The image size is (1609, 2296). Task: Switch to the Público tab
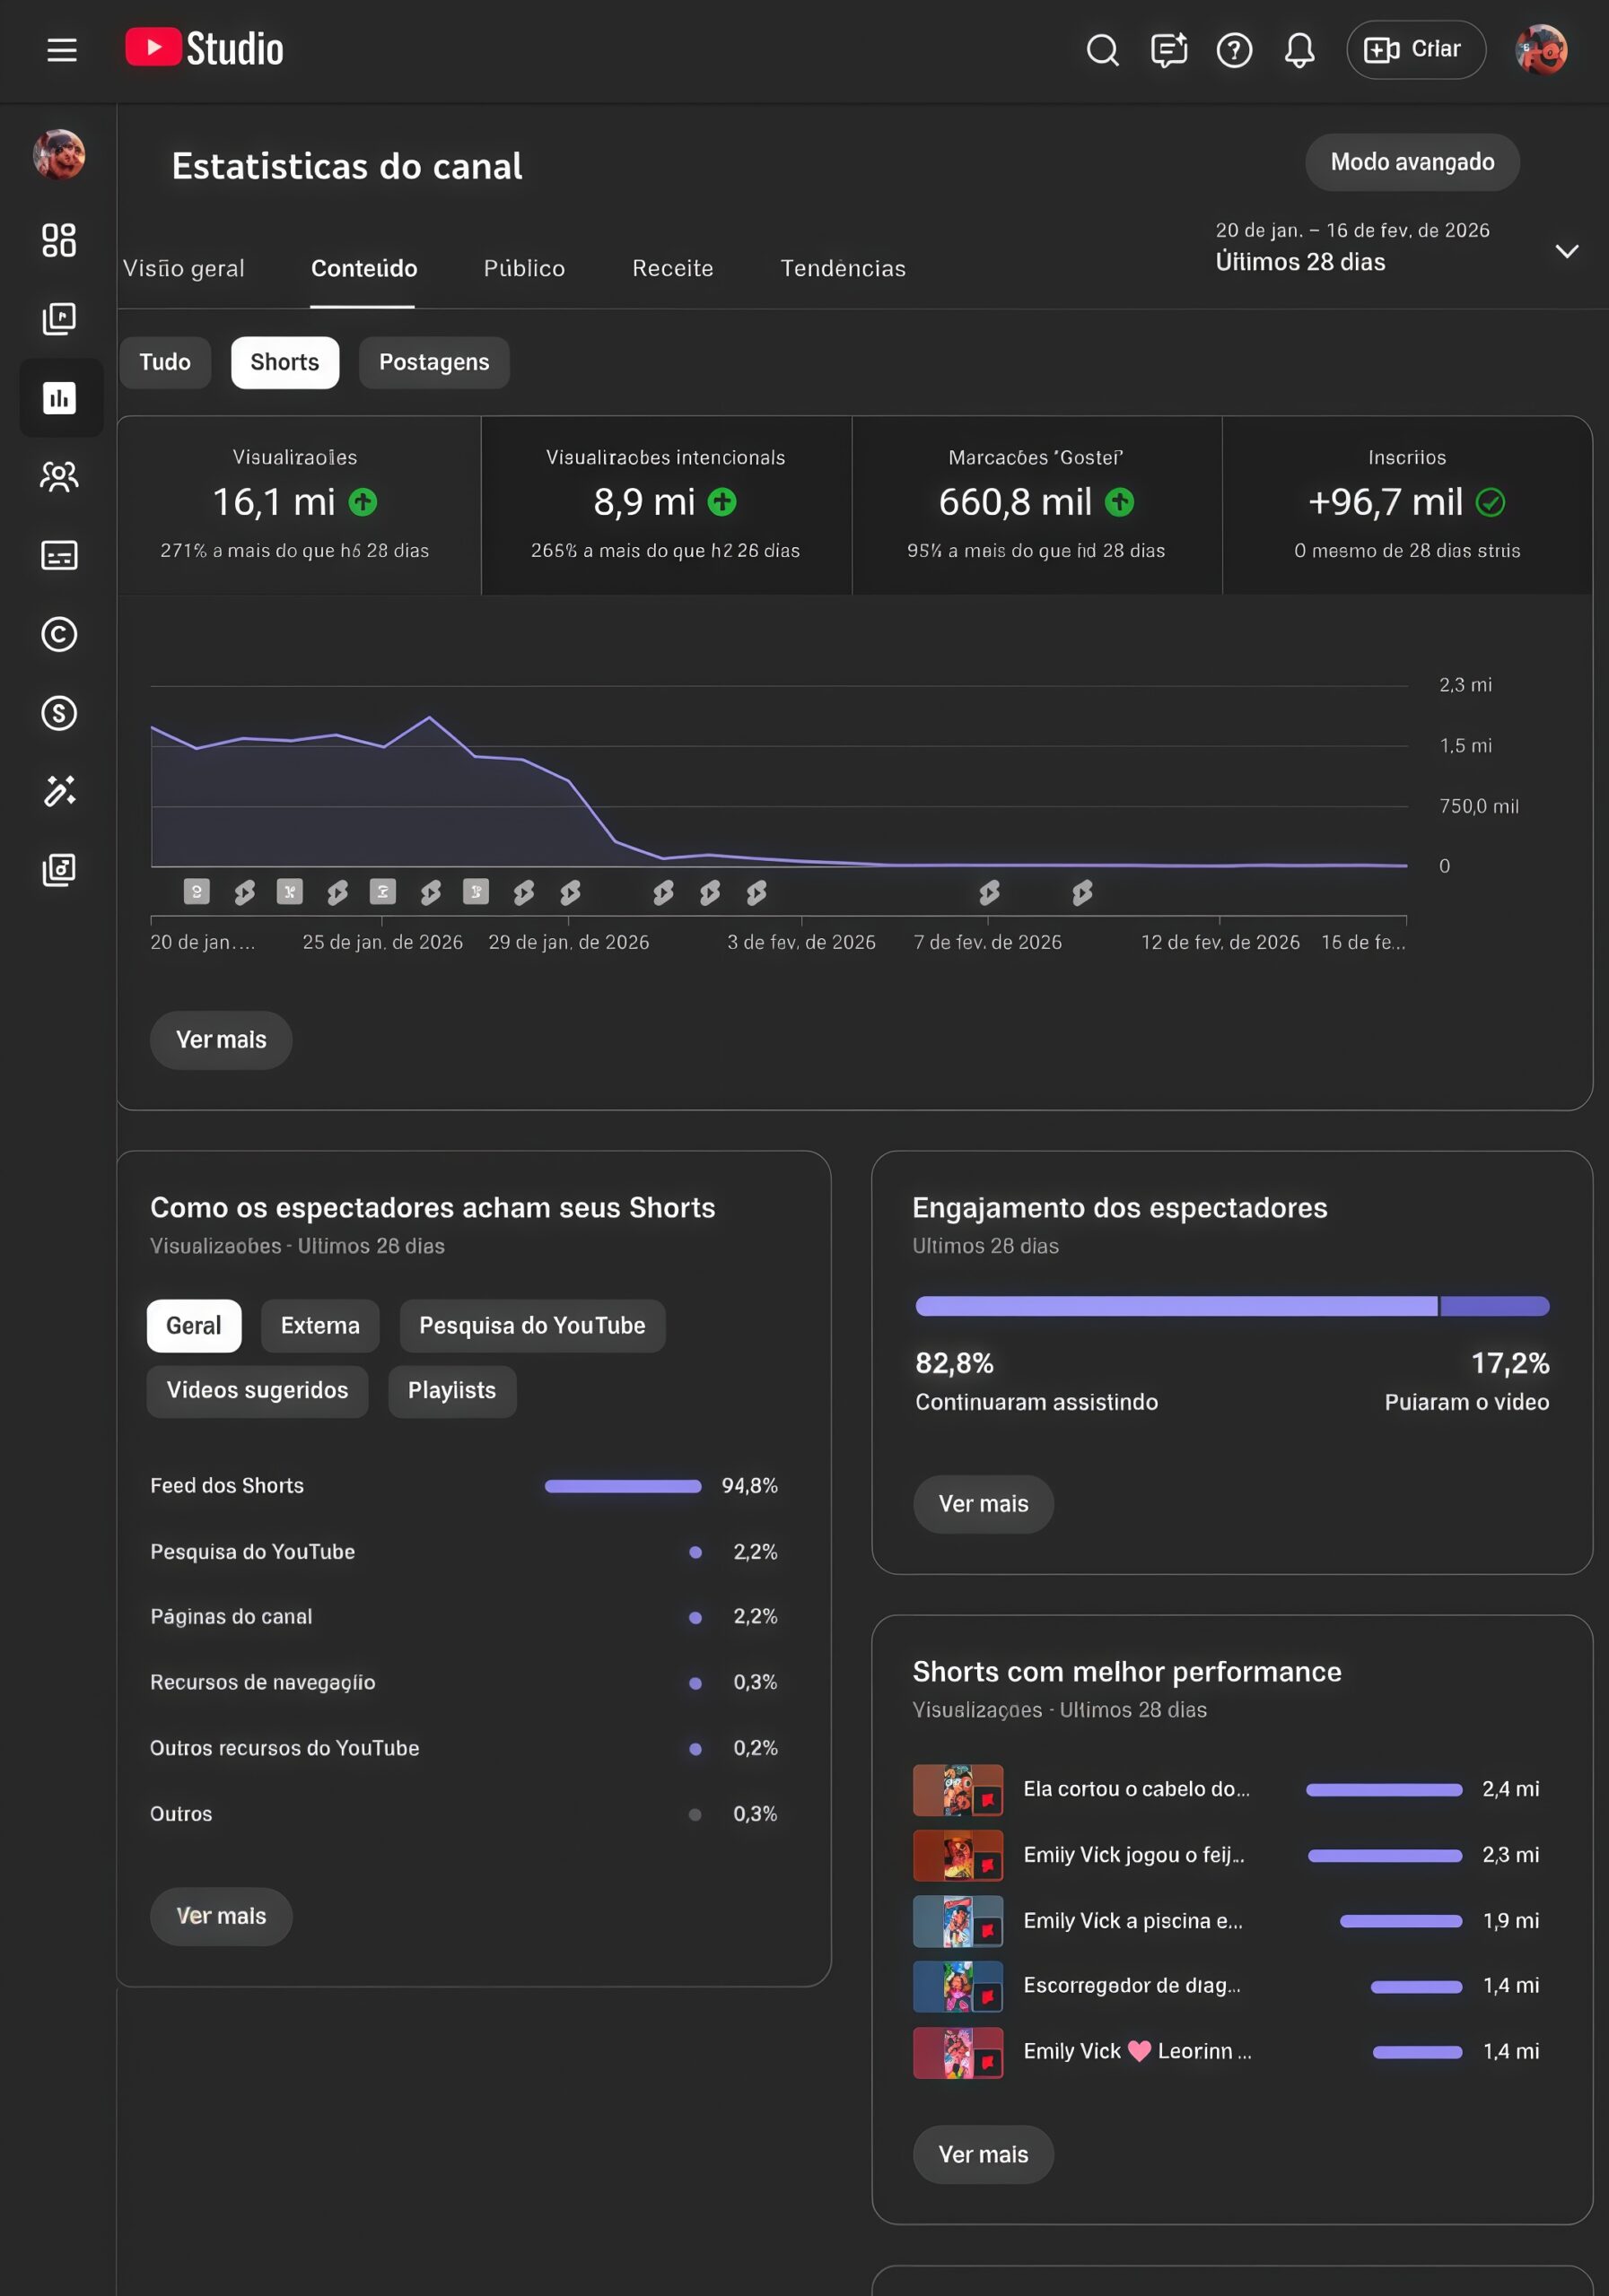click(x=524, y=268)
